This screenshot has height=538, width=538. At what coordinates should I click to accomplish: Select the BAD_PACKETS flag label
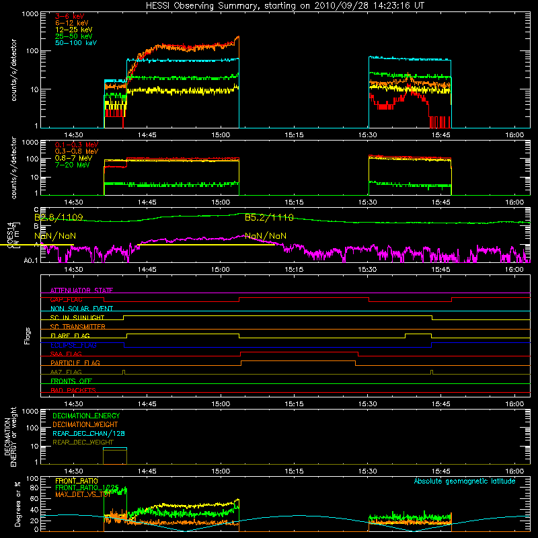point(73,390)
